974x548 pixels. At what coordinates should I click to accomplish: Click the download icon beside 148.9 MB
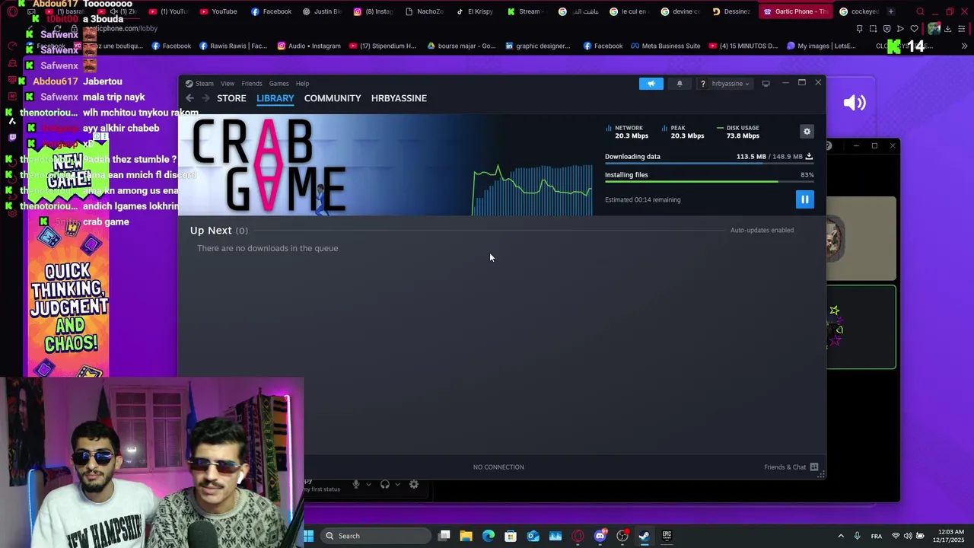pos(809,157)
